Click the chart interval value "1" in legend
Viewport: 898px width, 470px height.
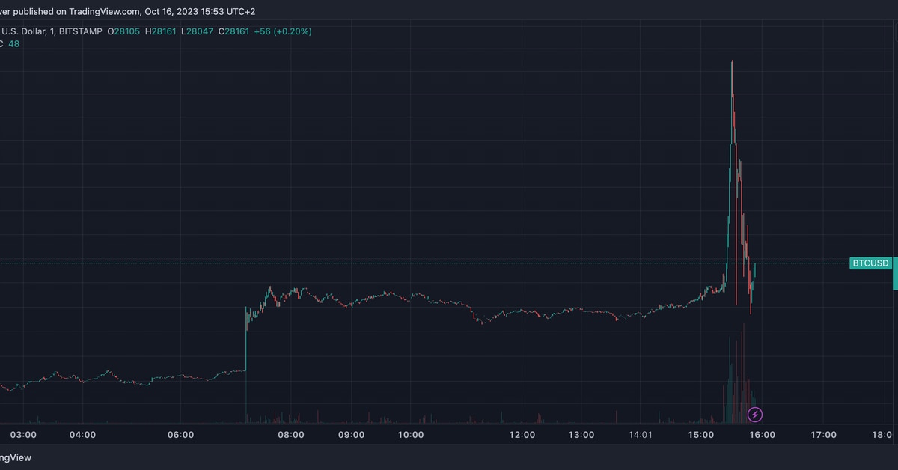click(49, 31)
